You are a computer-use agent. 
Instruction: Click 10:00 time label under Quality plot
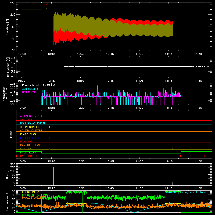tap(22, 188)
